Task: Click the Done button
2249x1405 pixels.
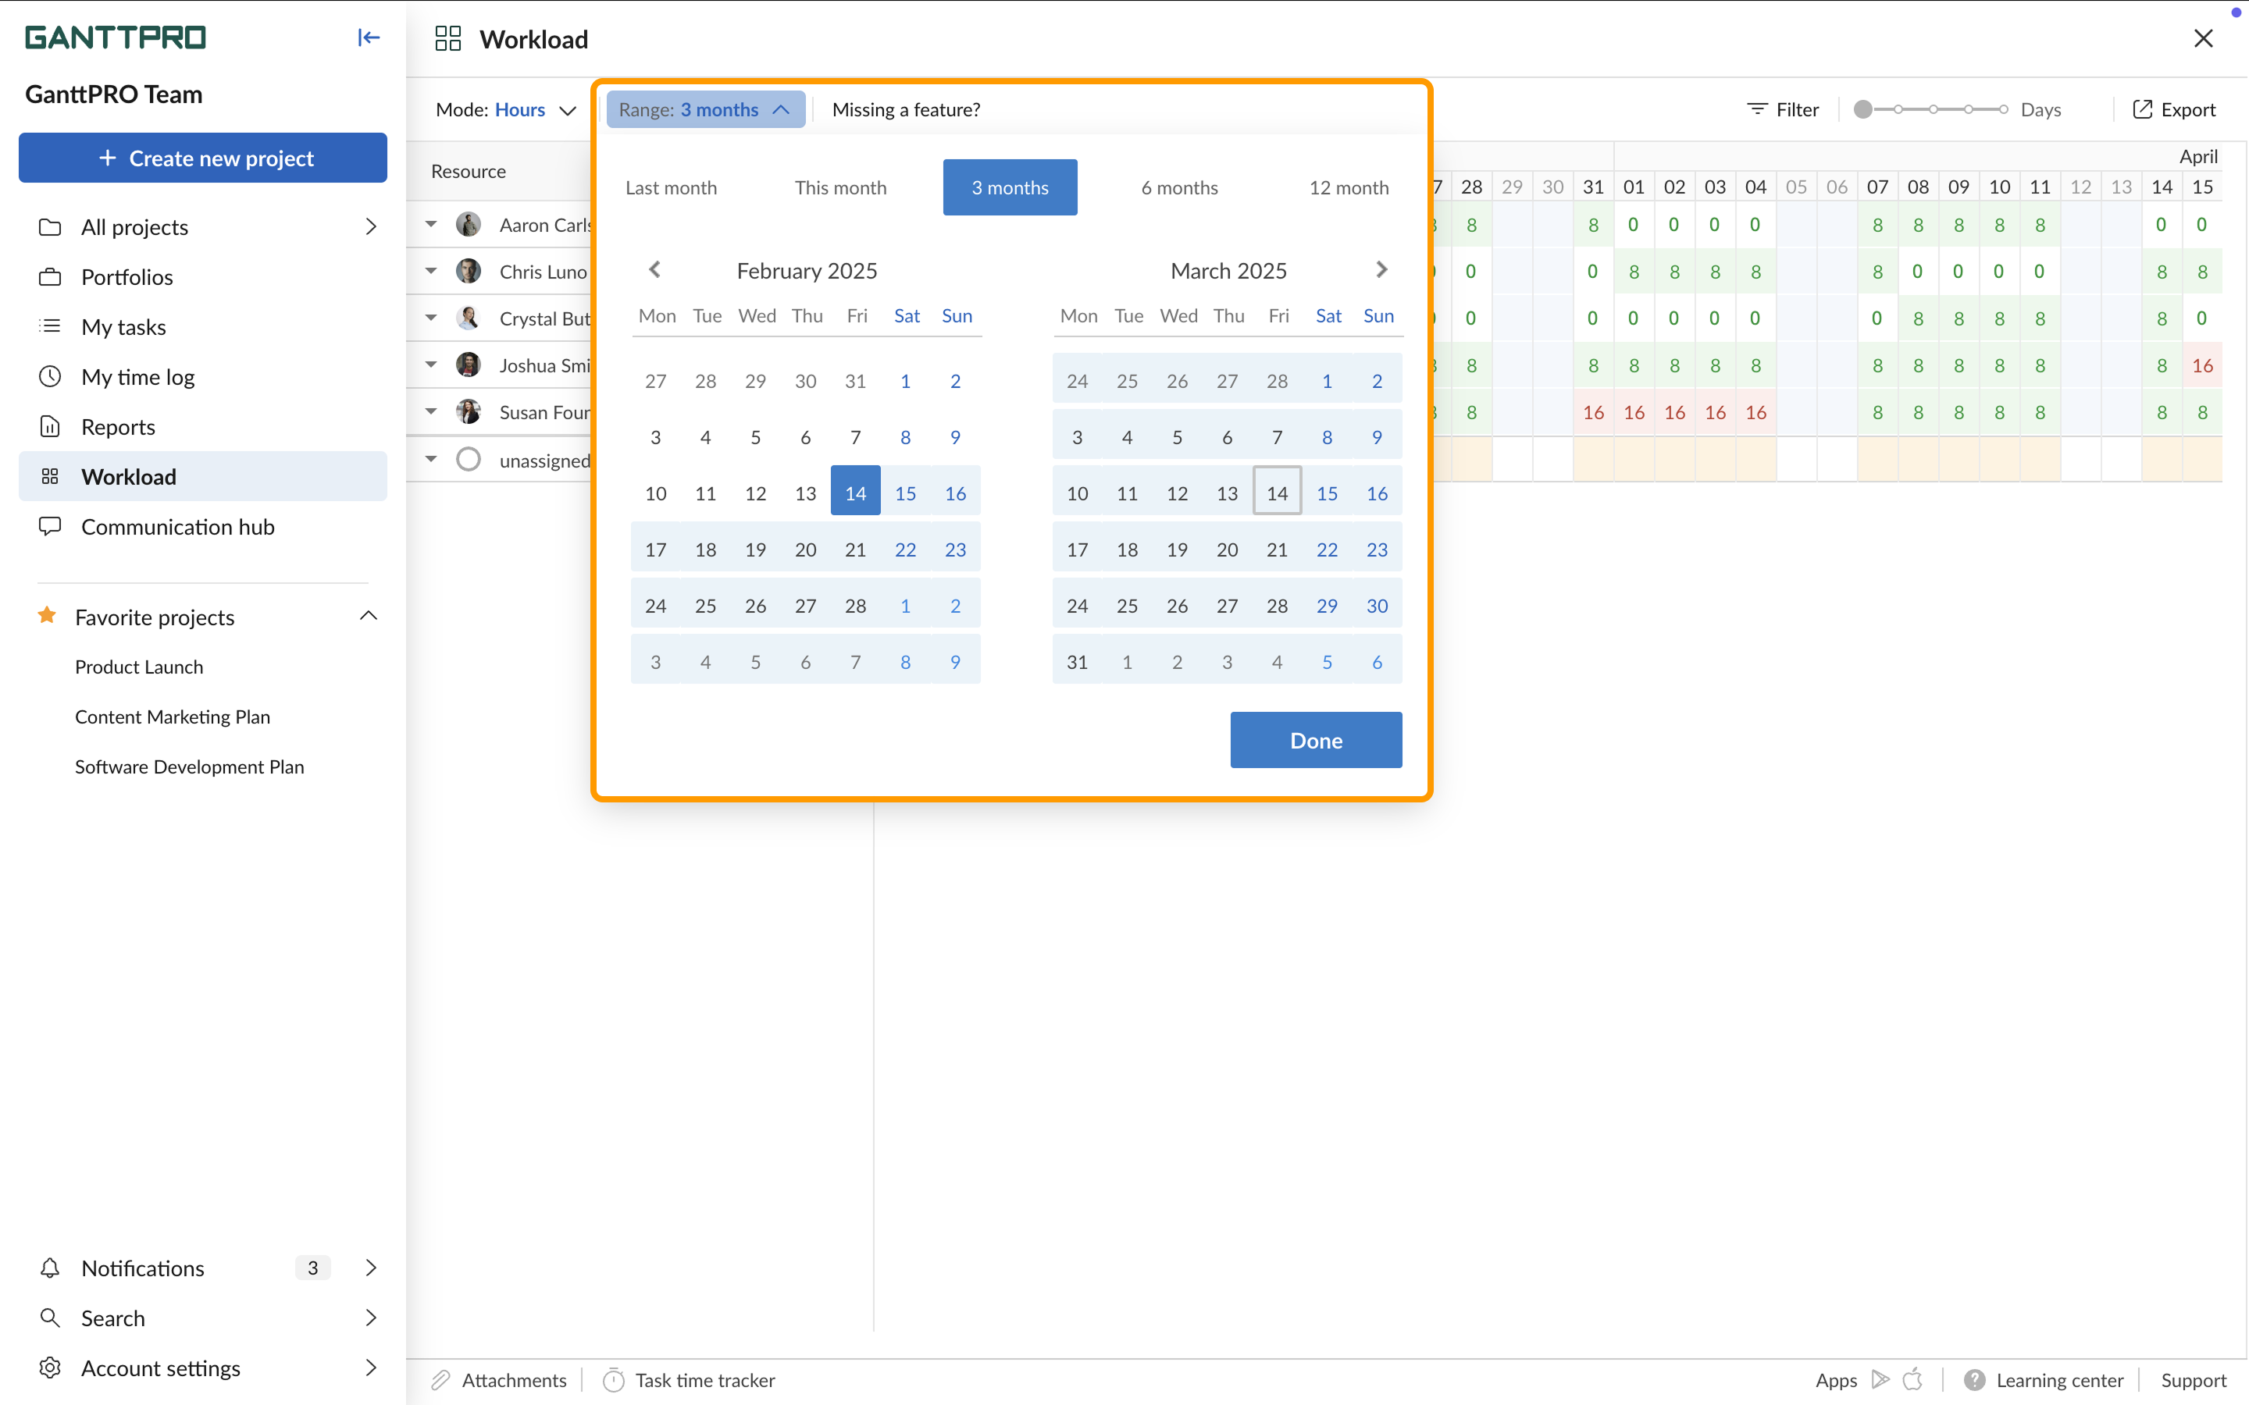Action: click(1316, 741)
